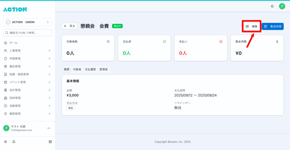Viewport: 290px width, 150px height.
Task: Open the 管理者 tab
Action: pyautogui.click(x=103, y=69)
